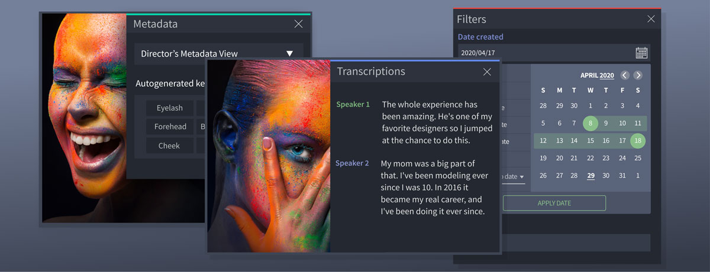Select Speaker 1 label in transcriptions
710x272 pixels.
tap(353, 104)
